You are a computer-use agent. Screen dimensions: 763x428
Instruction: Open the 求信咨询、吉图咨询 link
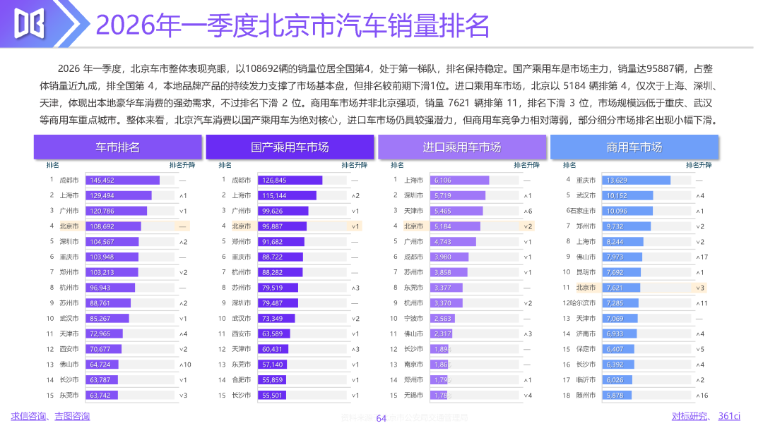tap(50, 416)
